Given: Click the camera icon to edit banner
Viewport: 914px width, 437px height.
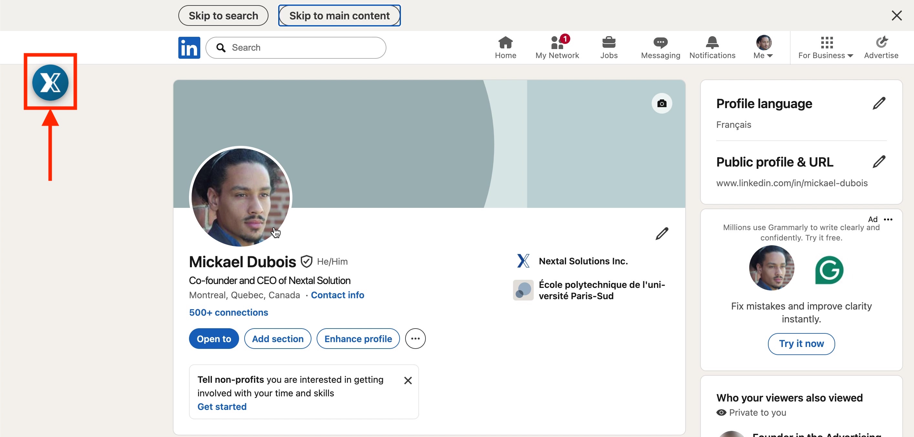Looking at the screenshot, I should 661,103.
